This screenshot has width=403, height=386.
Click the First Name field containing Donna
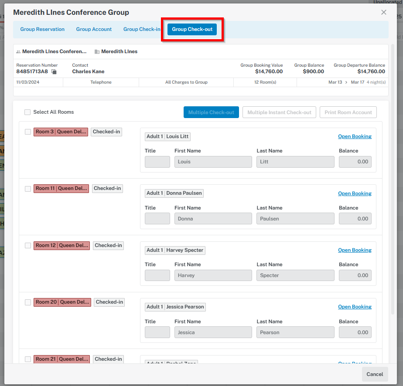[213, 219]
